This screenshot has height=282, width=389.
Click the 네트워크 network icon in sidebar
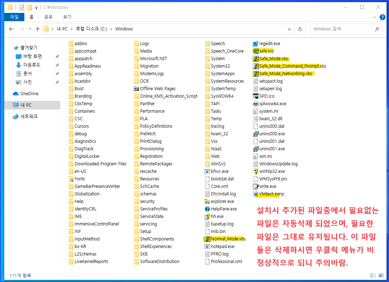click(16, 116)
